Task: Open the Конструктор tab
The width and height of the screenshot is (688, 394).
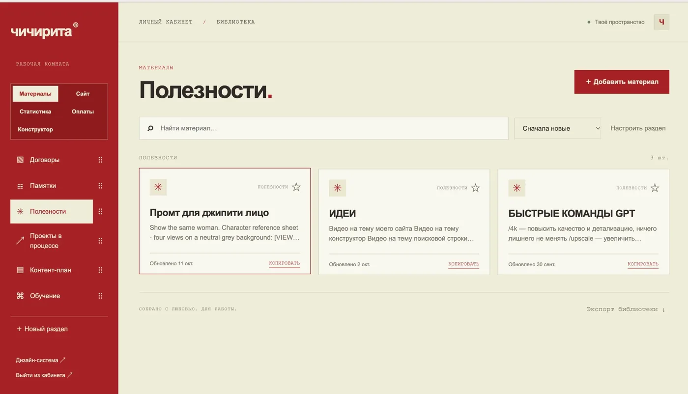Action: point(35,130)
